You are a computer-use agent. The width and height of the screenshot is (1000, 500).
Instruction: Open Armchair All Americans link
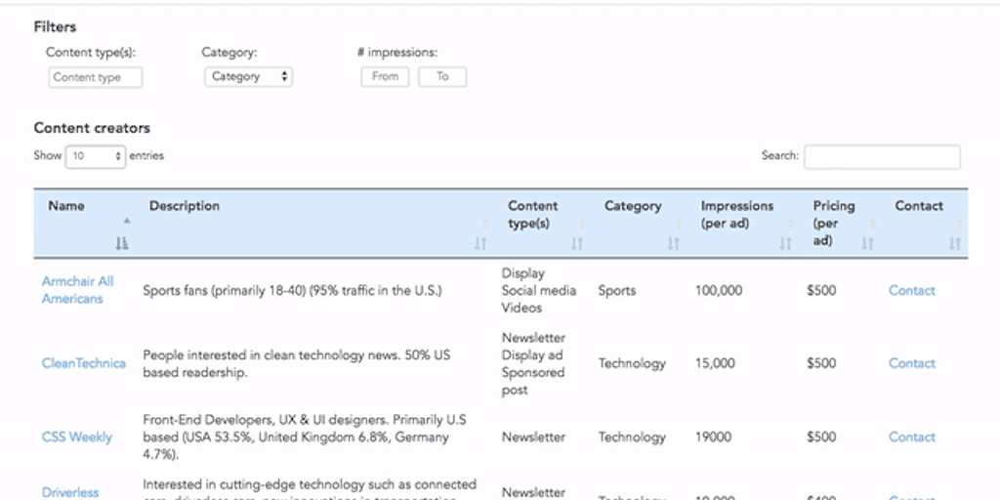[78, 290]
